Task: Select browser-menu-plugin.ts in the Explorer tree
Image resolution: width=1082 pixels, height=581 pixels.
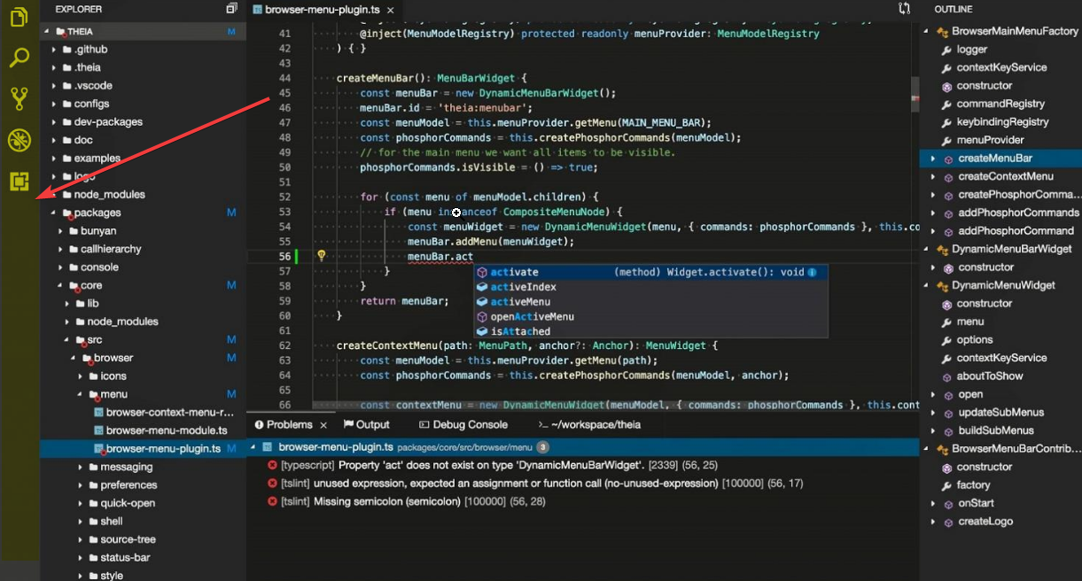Action: pyautogui.click(x=143, y=449)
